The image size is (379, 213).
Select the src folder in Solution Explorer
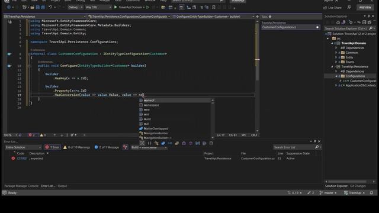coord(339,38)
